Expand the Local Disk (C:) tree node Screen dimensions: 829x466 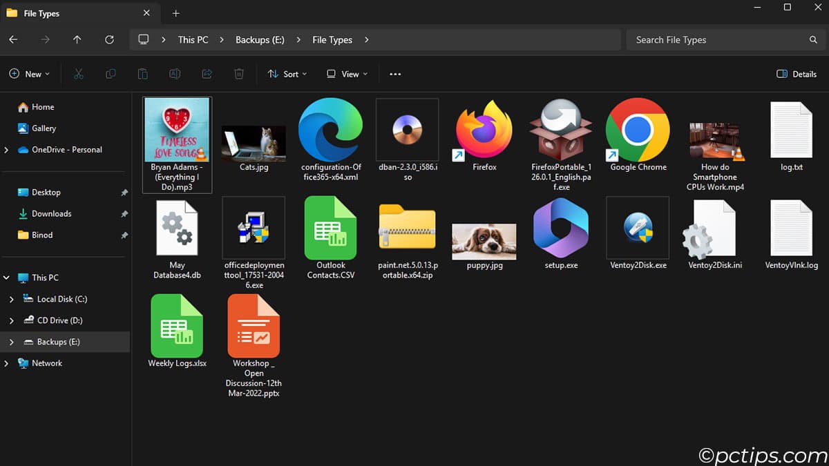tap(11, 299)
